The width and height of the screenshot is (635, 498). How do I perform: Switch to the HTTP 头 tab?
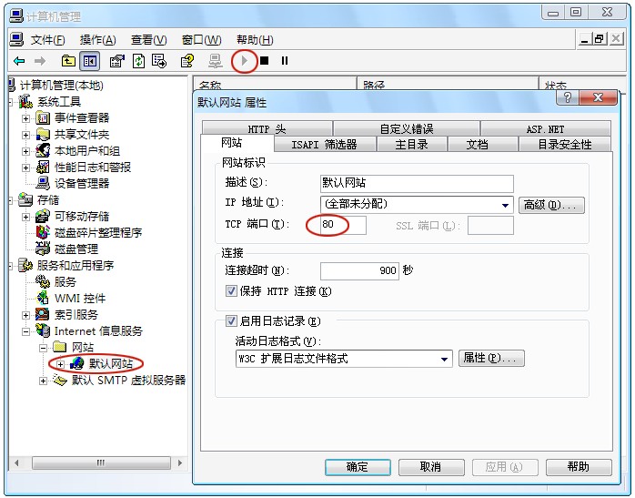click(267, 129)
